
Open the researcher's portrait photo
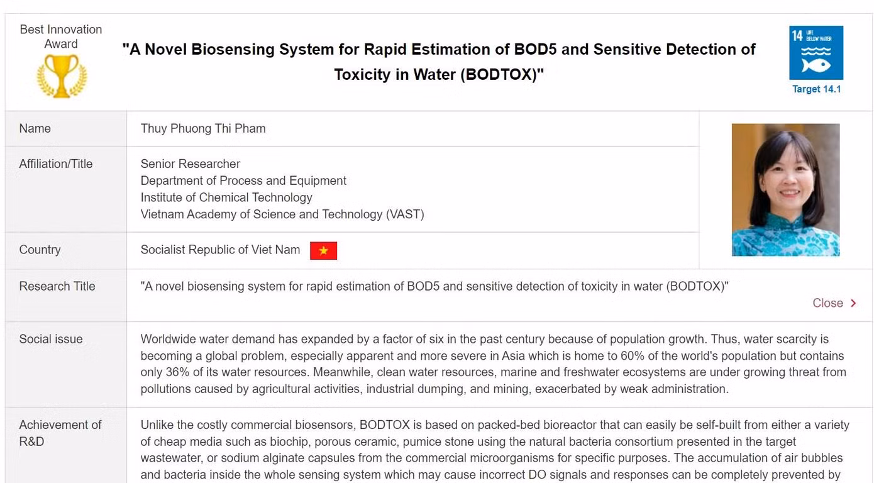(785, 190)
